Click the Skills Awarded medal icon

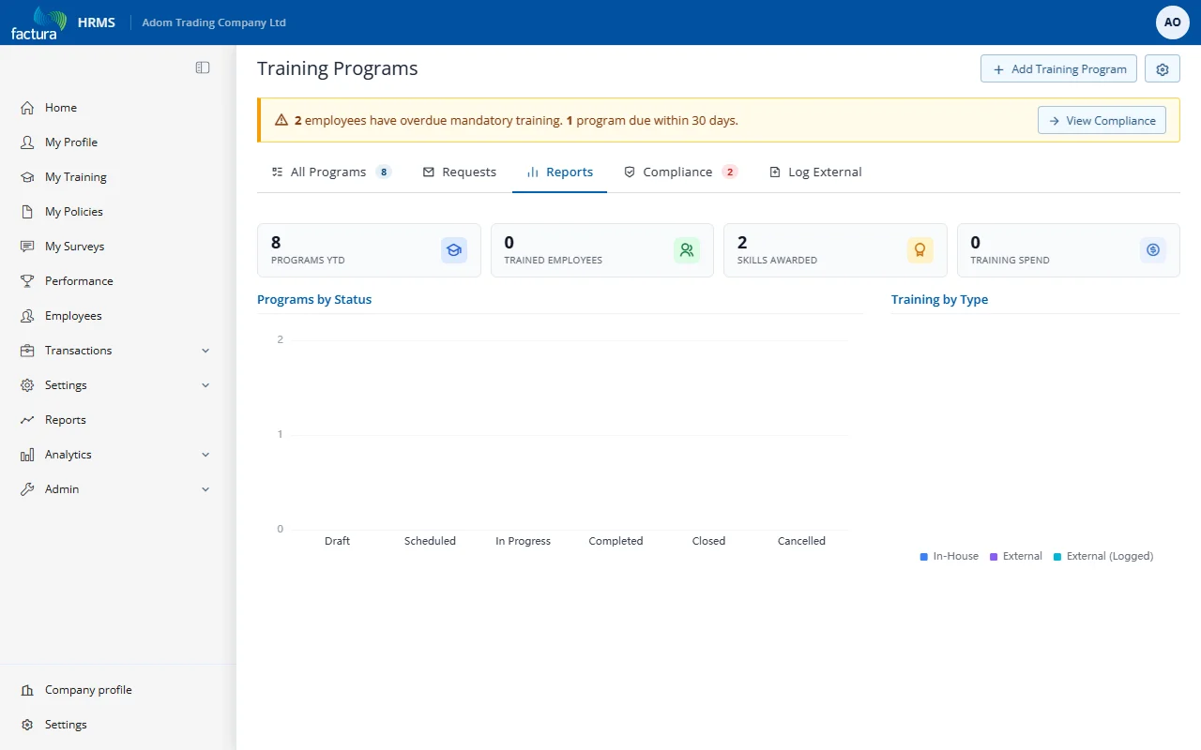[920, 250]
